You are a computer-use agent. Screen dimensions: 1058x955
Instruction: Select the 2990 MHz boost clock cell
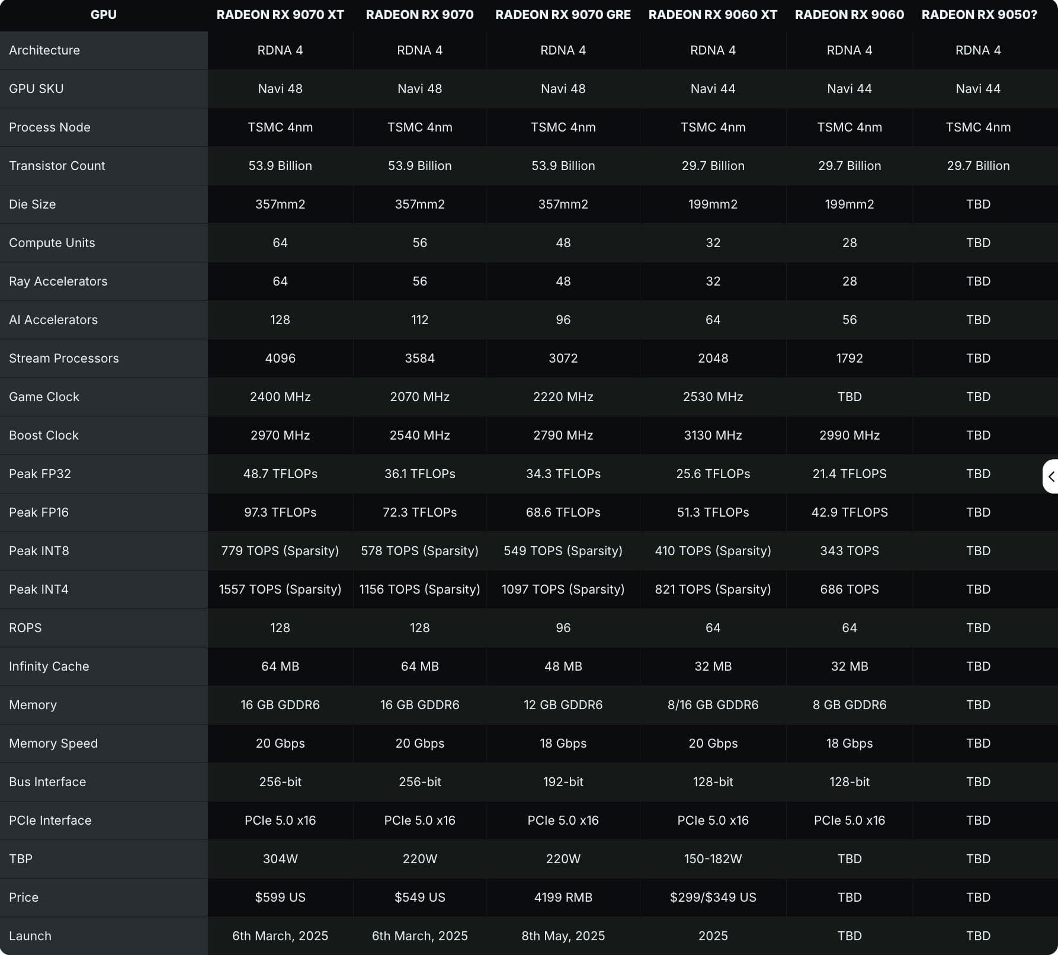849,435
